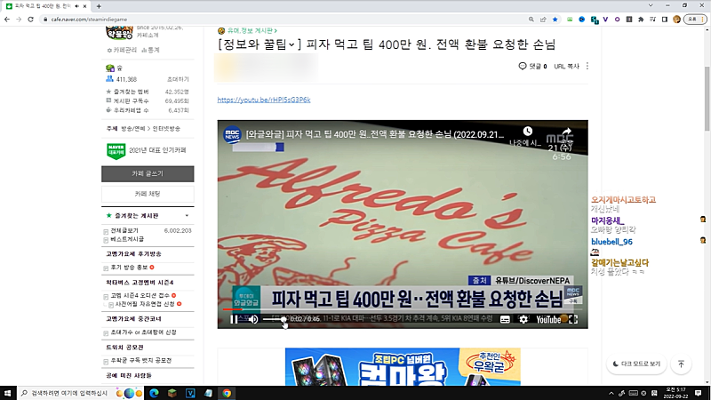Click the address bar share page icon

click(x=543, y=20)
